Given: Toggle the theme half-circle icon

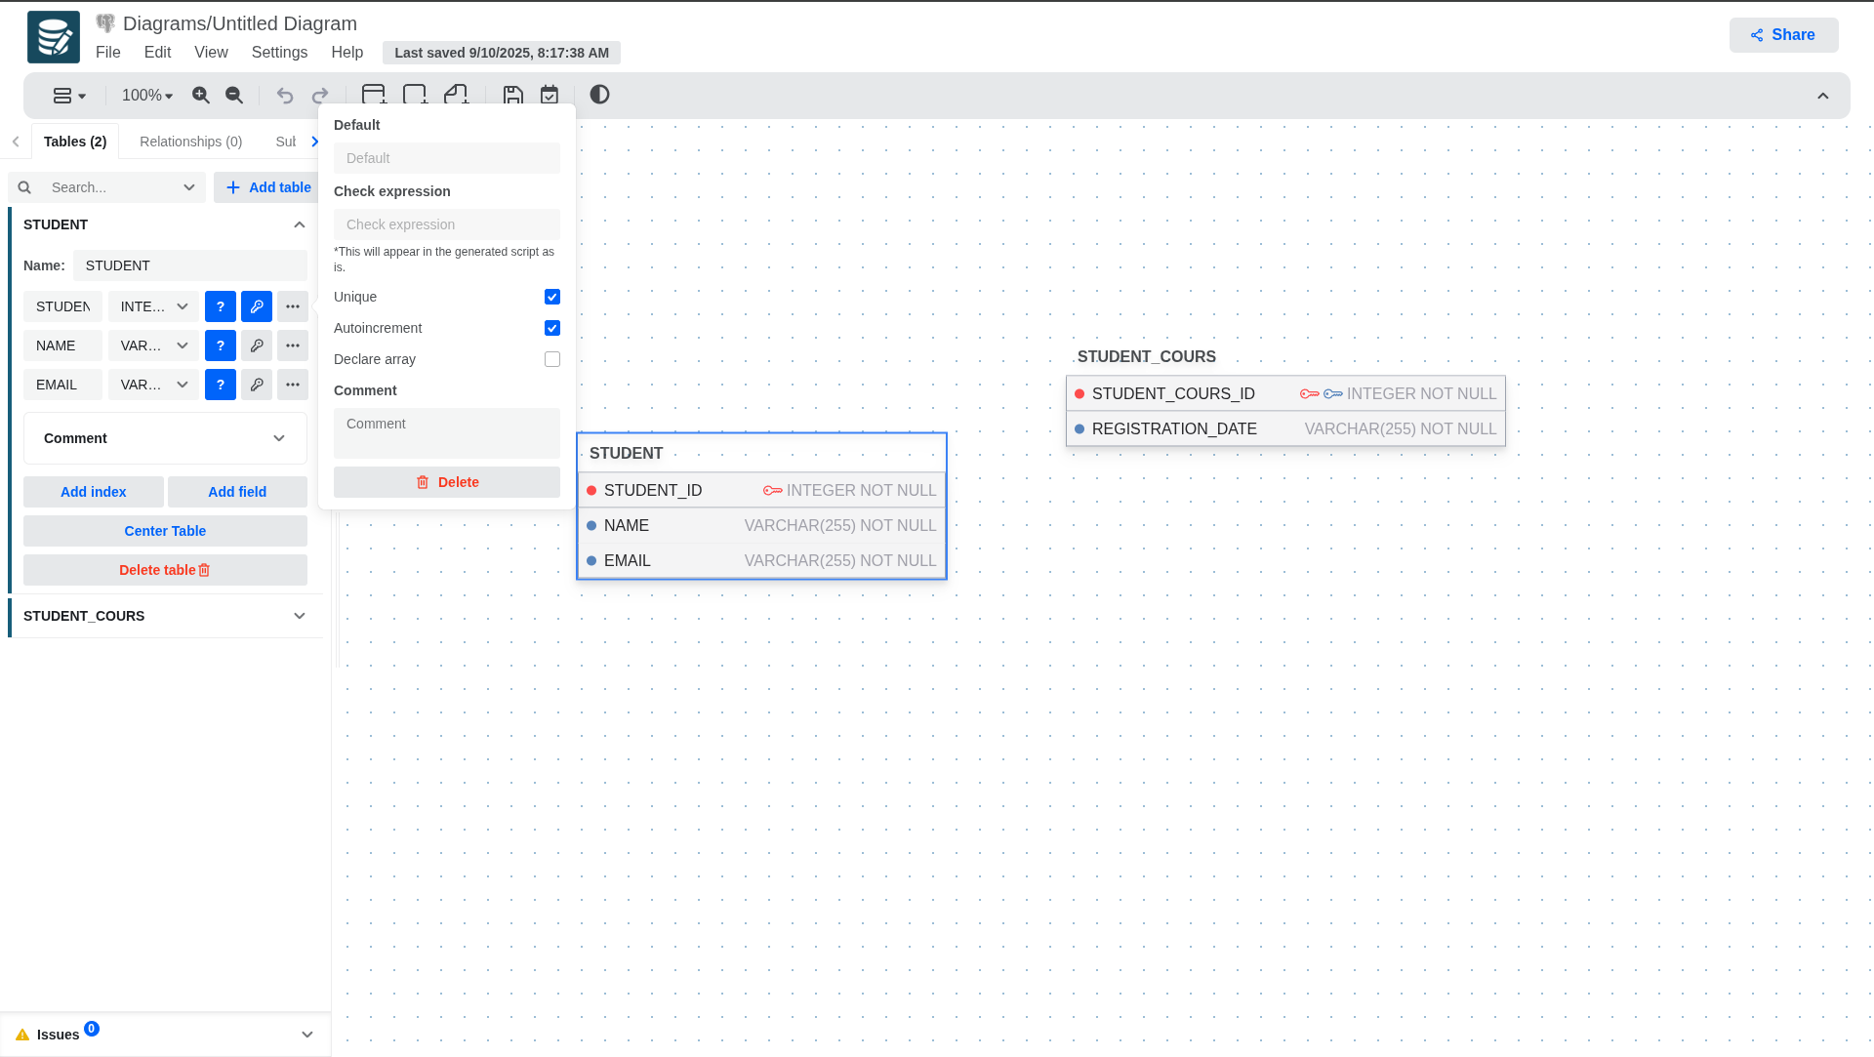Looking at the screenshot, I should pyautogui.click(x=599, y=95).
